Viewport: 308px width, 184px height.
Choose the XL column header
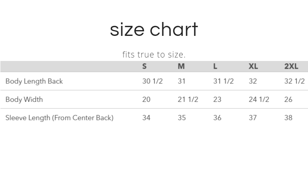pos(253,66)
